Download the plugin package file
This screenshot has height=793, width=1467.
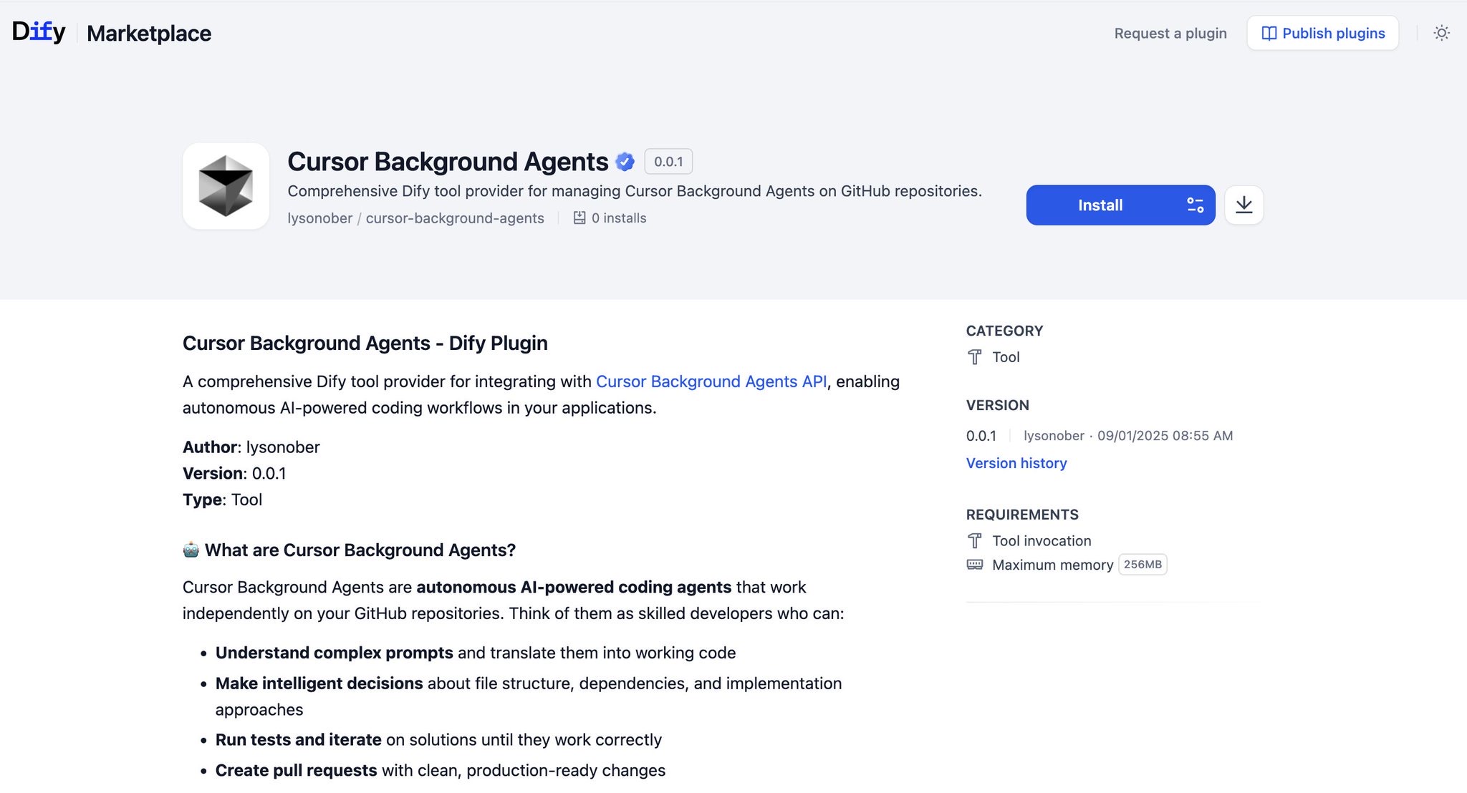click(x=1244, y=205)
